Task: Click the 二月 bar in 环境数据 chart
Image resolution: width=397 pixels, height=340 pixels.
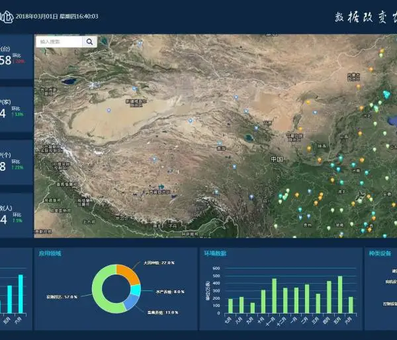Action: 307,299
